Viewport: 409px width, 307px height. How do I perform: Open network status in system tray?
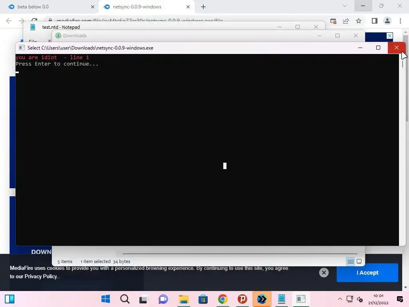point(350,299)
